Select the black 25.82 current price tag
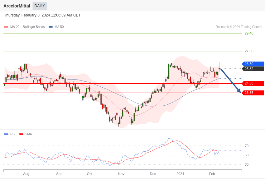 pos(253,69)
